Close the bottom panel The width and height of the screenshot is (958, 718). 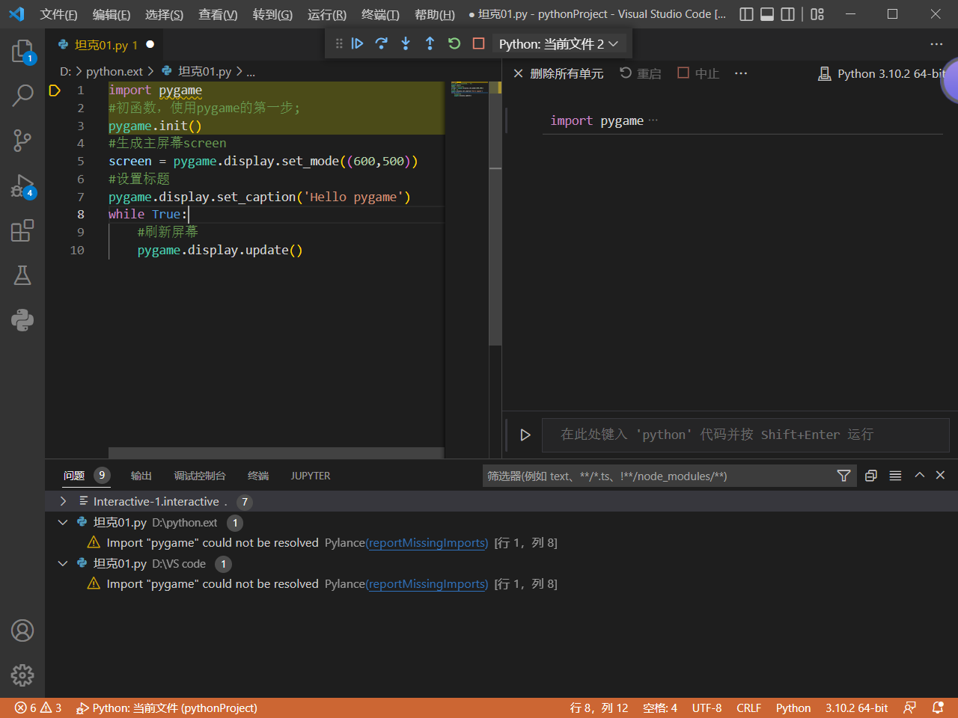pos(941,476)
